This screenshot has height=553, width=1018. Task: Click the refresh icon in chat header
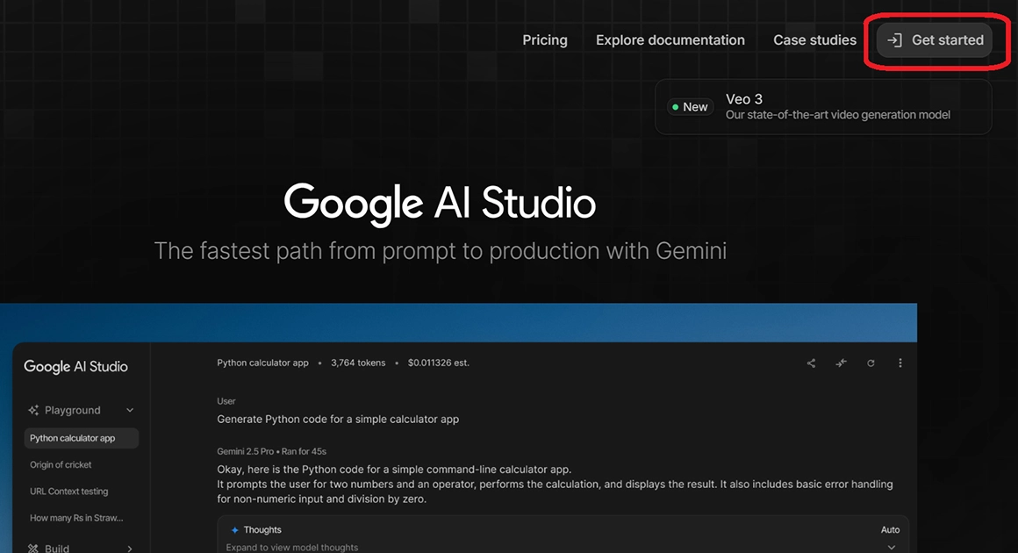tap(871, 363)
